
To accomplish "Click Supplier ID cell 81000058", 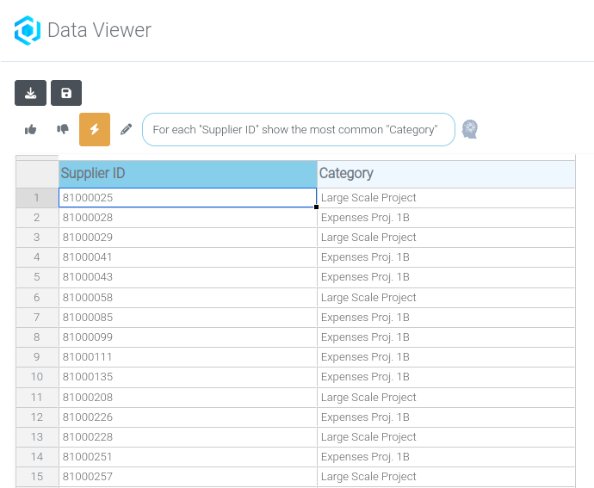I will (188, 298).
